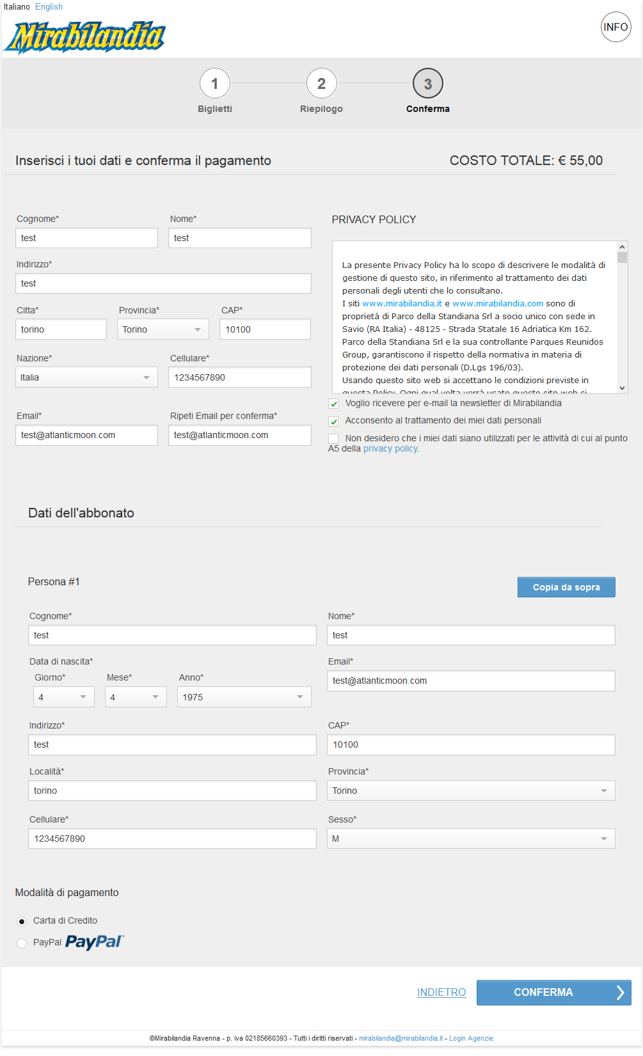
Task: Open the www.mirabilandia.it link
Action: pyautogui.click(x=402, y=304)
